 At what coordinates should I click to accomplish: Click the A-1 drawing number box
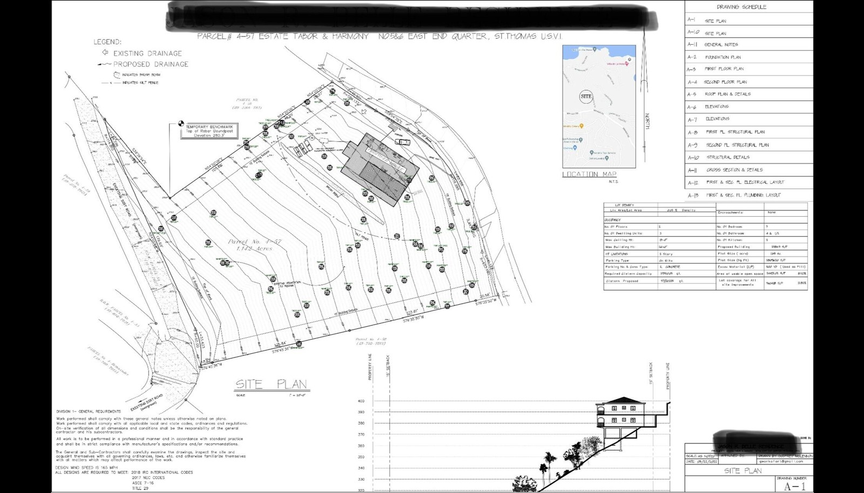(794, 486)
